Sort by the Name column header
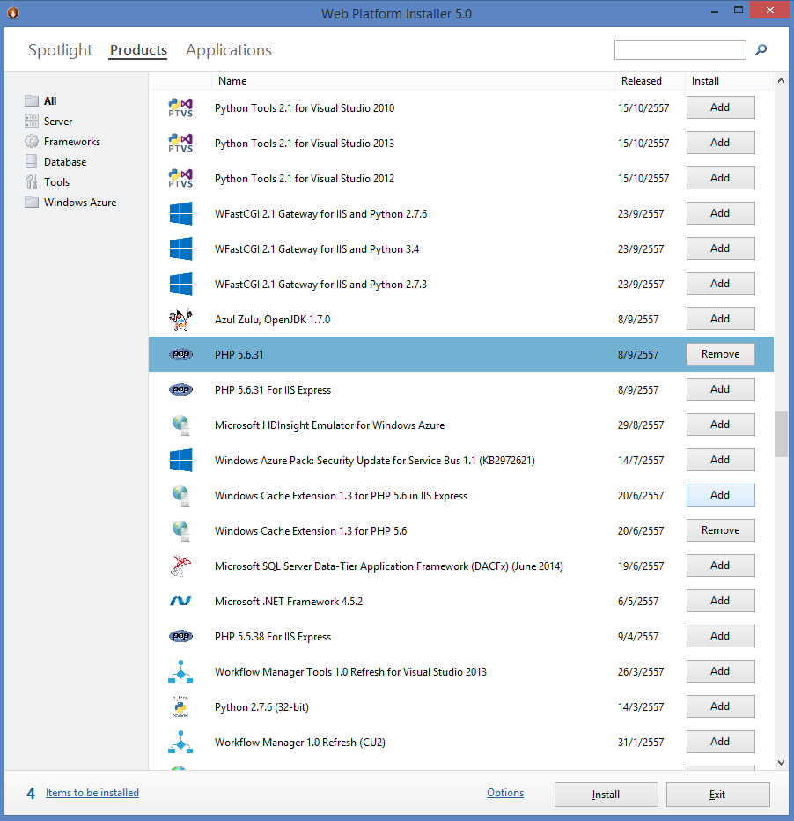The width and height of the screenshot is (794, 821). [413, 81]
